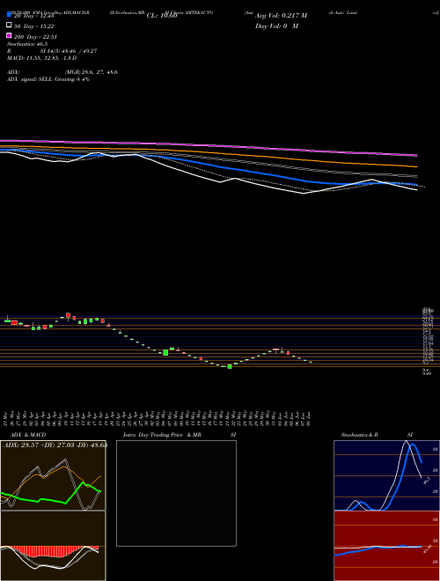Image resolution: width=440 pixels, height=581 pixels.
Task: Click the blue 20 Day legend swatch
Action: [9, 14]
